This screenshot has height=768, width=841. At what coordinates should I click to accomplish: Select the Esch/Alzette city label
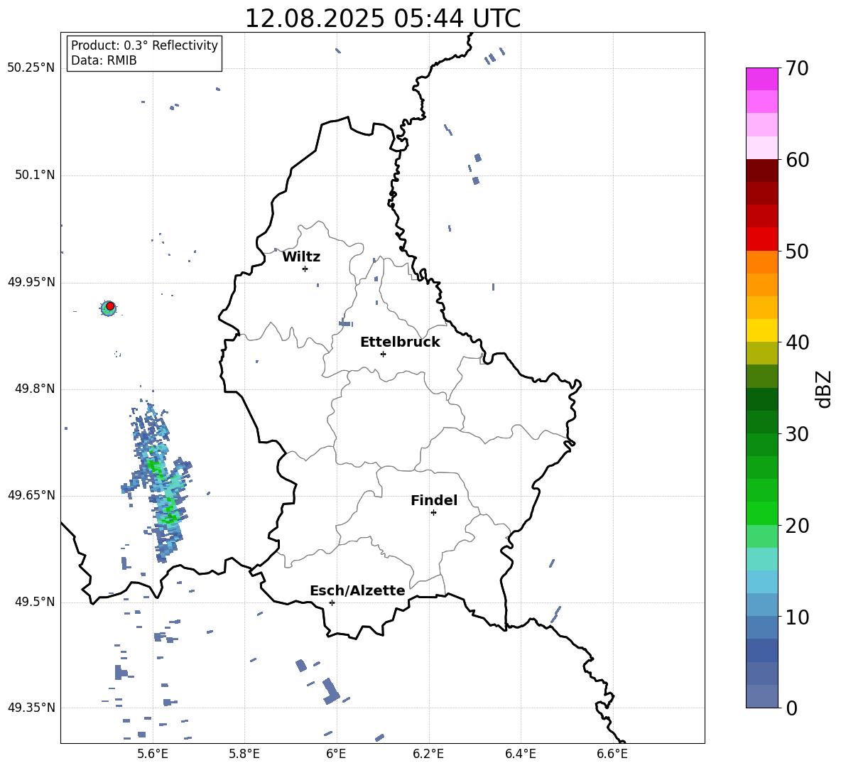357,590
